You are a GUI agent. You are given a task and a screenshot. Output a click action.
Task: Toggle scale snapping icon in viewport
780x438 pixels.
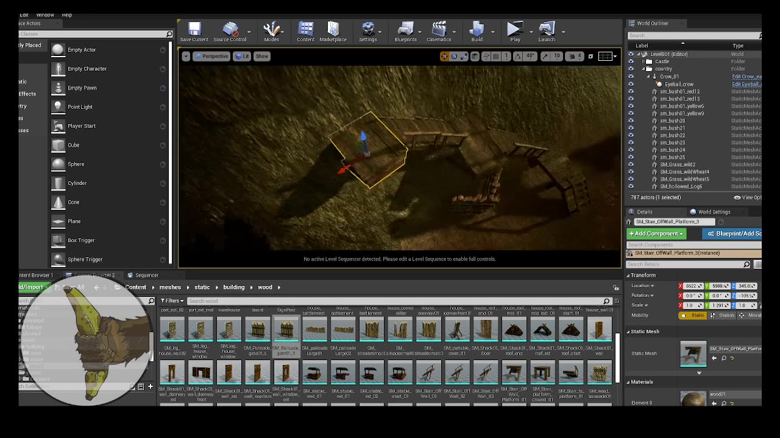(544, 56)
